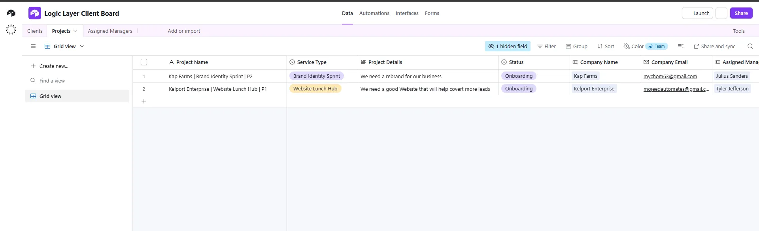Open the Group menu

click(576, 46)
